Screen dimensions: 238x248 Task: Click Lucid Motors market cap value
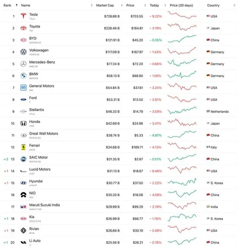(x=113, y=171)
